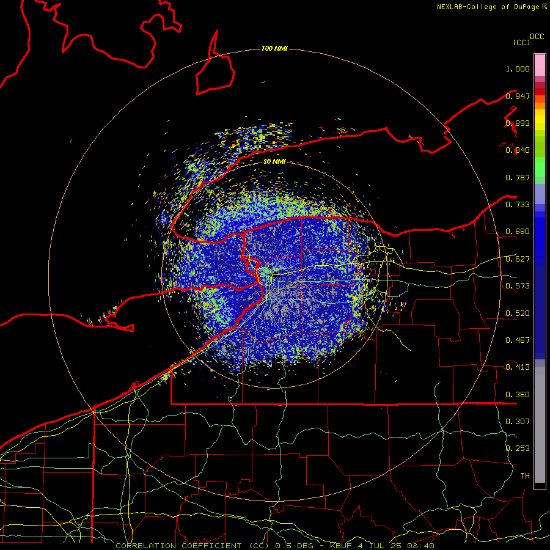Click the 0.840 legend value
Viewport: 550px width, 550px height.
point(518,150)
